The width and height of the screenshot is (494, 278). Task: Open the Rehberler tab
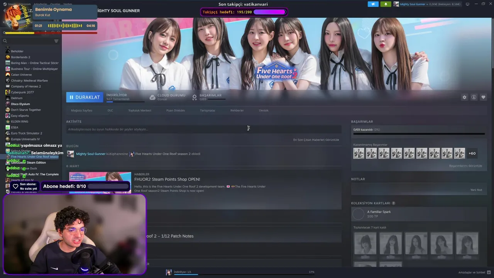coord(237,110)
